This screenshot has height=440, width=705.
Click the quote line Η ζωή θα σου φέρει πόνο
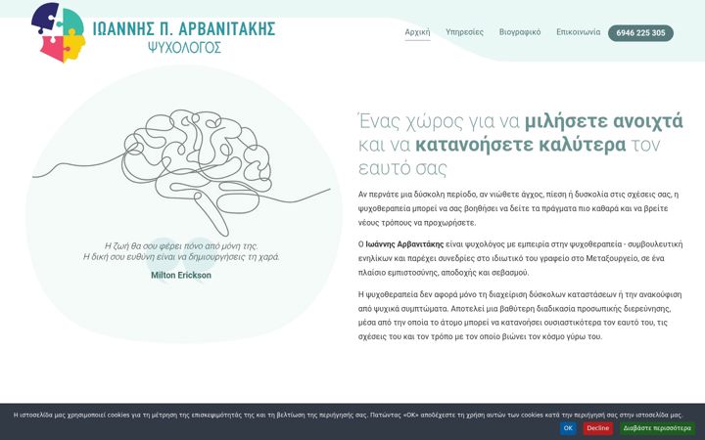(x=181, y=246)
